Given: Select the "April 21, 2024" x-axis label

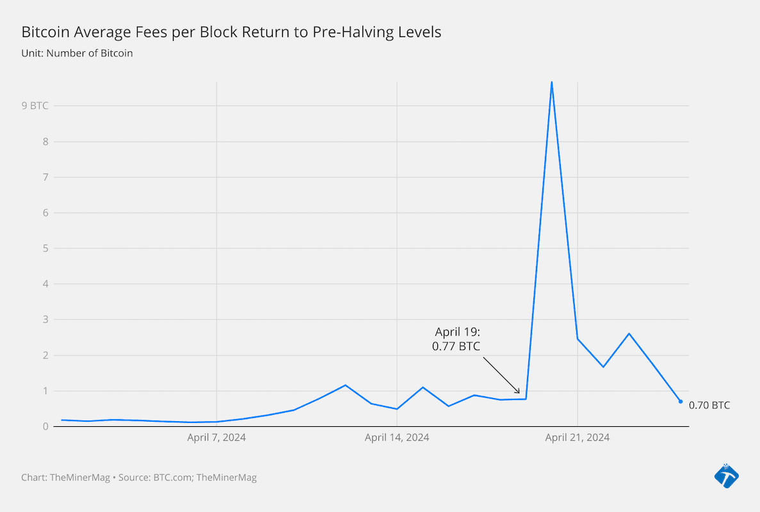Looking at the screenshot, I should 577,438.
